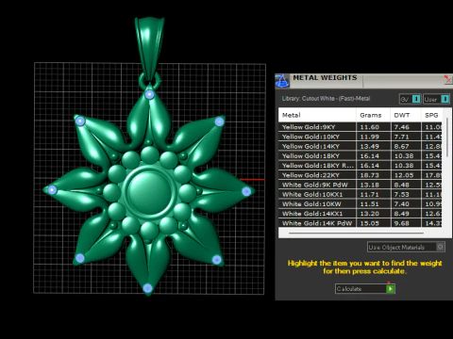The width and height of the screenshot is (453, 339).
Task: Click the 7.53 DWT value
Action: [402, 195]
